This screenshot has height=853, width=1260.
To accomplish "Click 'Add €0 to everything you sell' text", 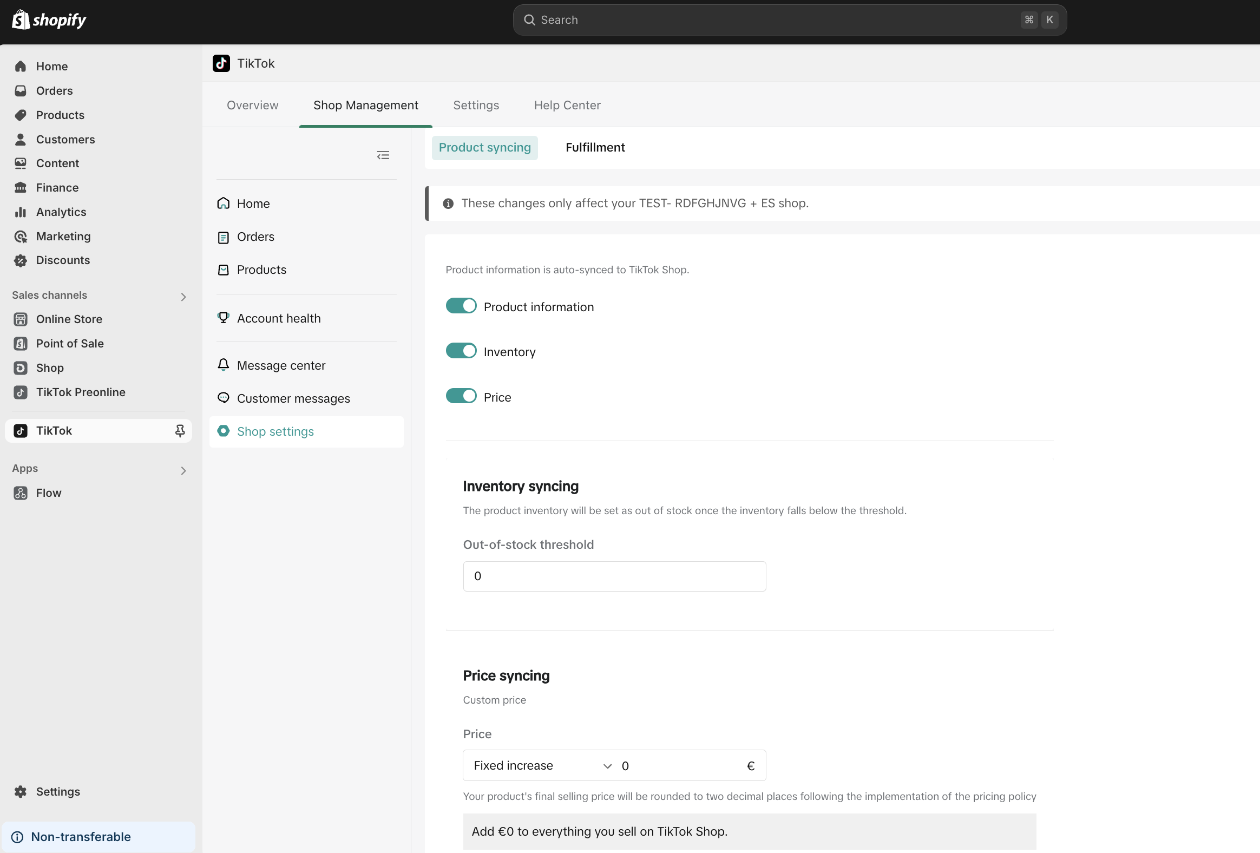I will point(600,832).
